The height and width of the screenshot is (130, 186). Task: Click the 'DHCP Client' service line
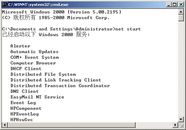tap(26, 69)
